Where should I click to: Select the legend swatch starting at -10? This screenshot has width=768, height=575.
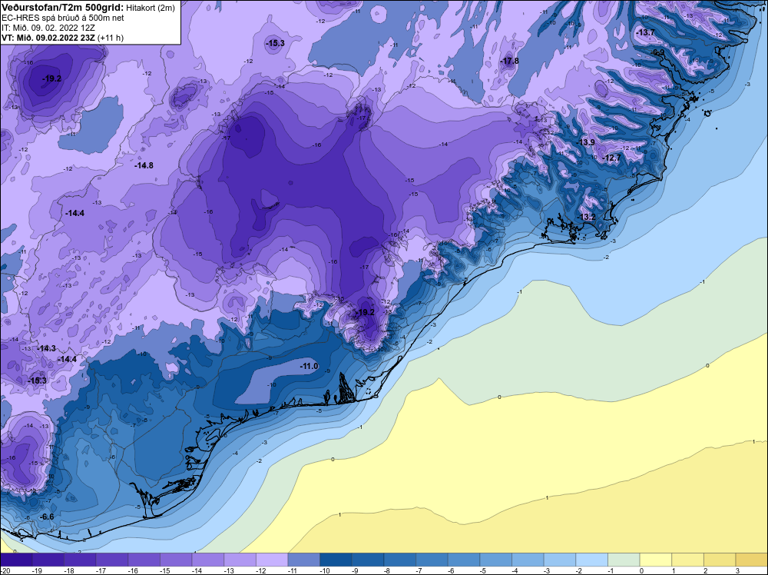pyautogui.click(x=336, y=560)
